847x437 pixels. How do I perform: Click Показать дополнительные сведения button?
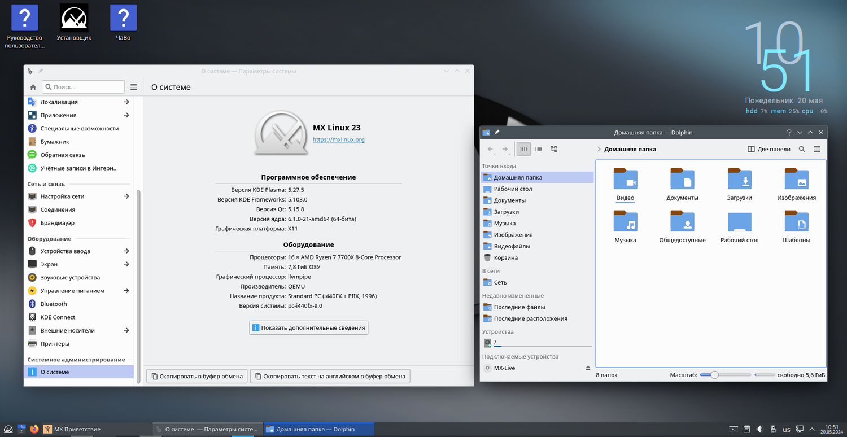tap(308, 327)
